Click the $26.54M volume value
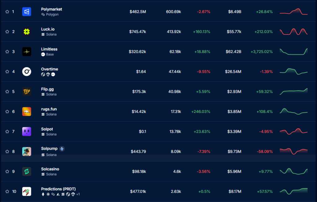This screenshot has width=317, height=202. (x=233, y=72)
